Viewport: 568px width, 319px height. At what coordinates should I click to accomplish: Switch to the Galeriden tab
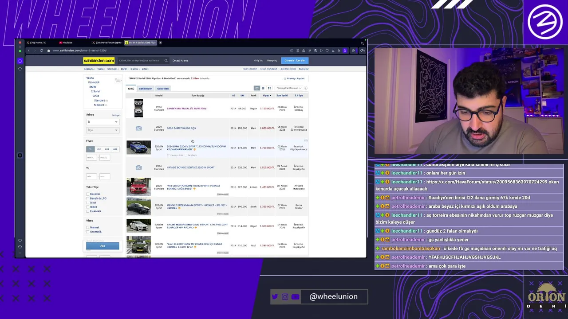tap(163, 89)
